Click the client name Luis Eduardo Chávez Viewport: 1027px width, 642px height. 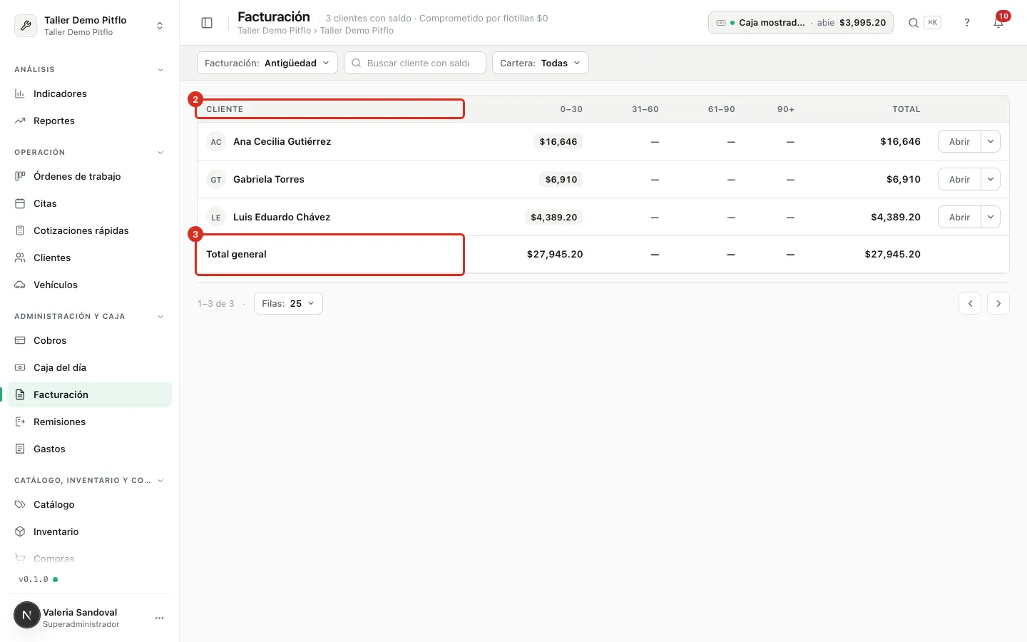point(282,217)
